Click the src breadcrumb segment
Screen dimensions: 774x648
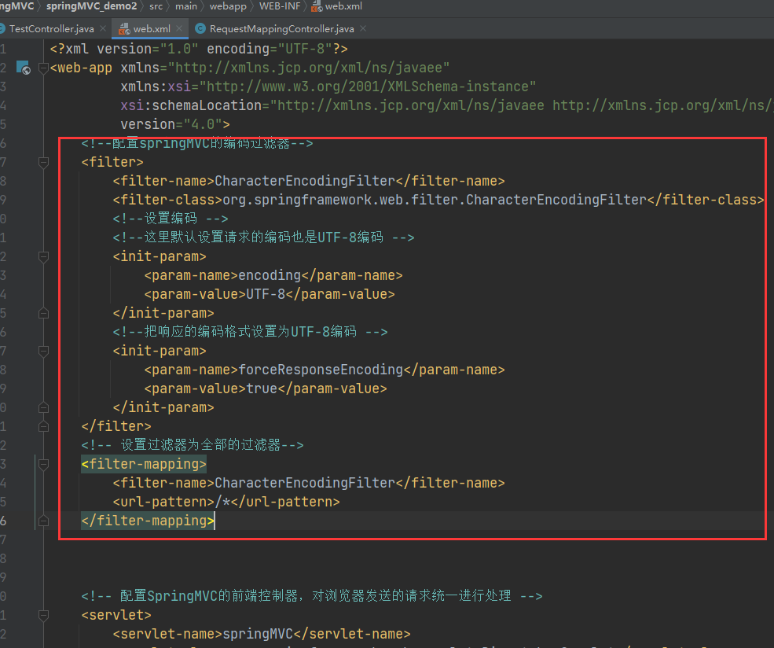point(156,6)
